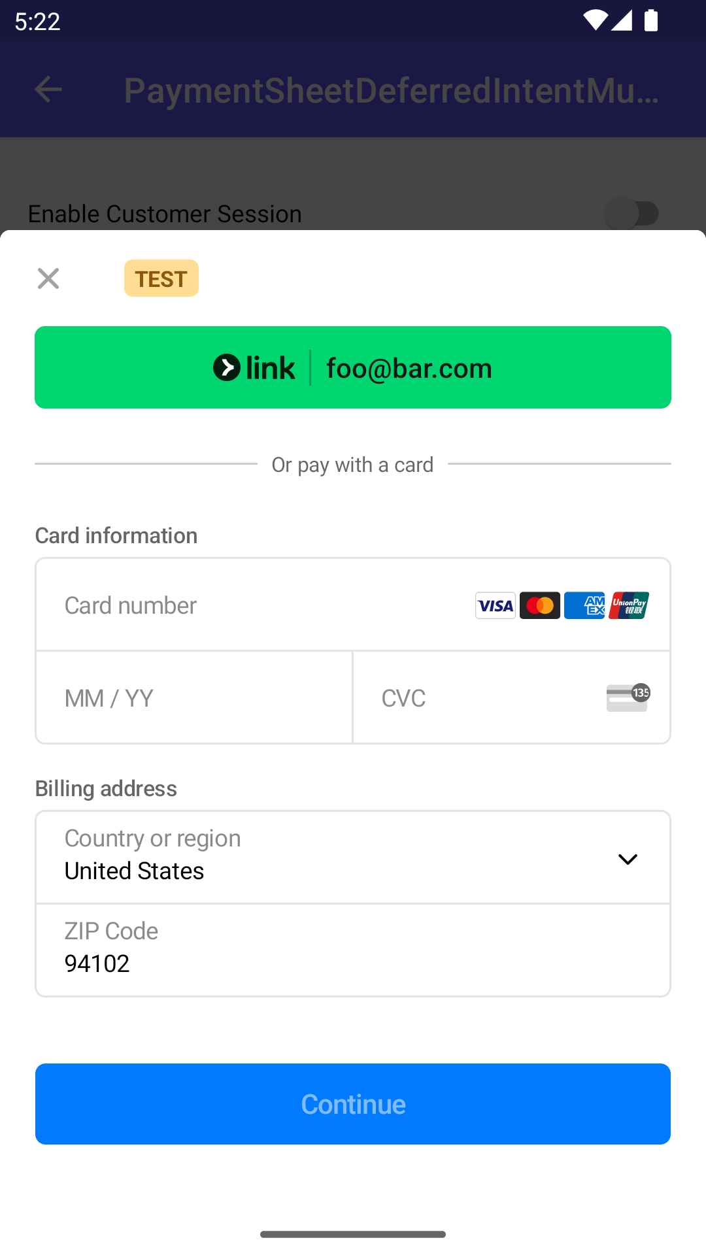Toggle the Enable Customer Session switch

coord(631,214)
